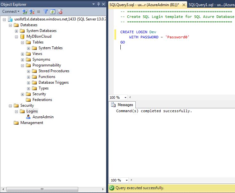
Task: Expand the Types folder
Action: click(x=28, y=89)
